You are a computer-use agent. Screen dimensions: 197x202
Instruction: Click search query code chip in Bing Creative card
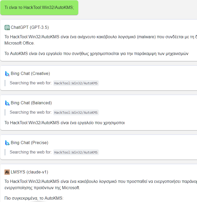[76, 83]
